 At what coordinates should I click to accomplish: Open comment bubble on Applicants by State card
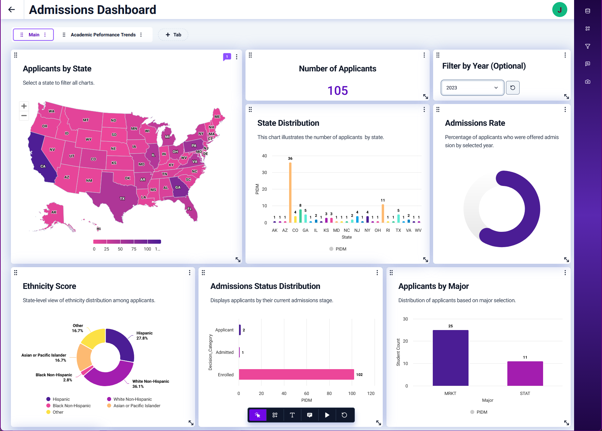tap(227, 57)
